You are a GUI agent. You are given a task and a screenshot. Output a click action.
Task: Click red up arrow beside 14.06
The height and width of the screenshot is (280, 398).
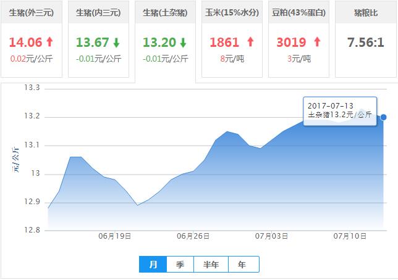coord(49,42)
